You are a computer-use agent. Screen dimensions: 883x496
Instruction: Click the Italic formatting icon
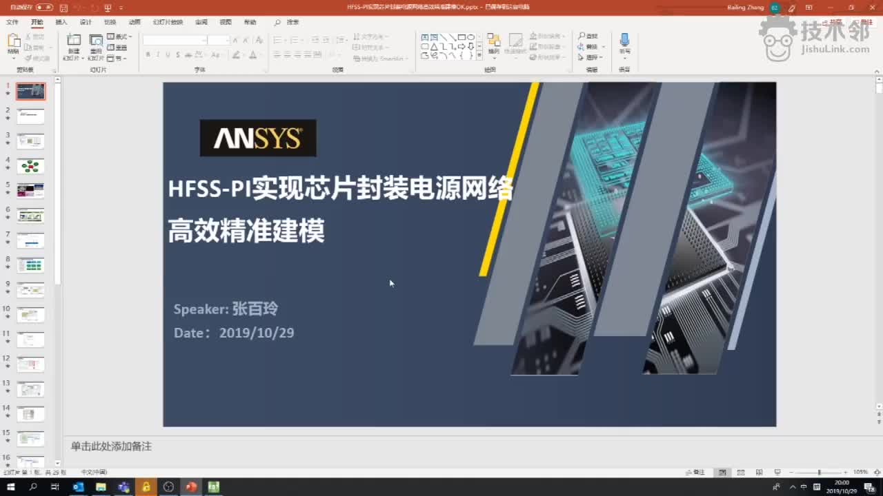(158, 54)
